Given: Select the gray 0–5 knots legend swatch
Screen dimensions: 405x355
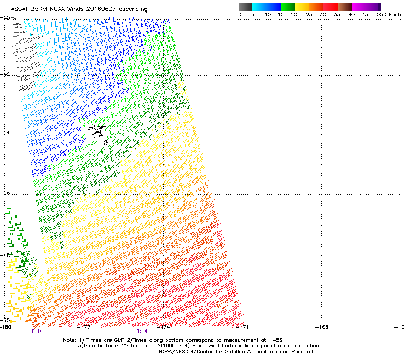Looking at the screenshot, I should coord(245,7).
